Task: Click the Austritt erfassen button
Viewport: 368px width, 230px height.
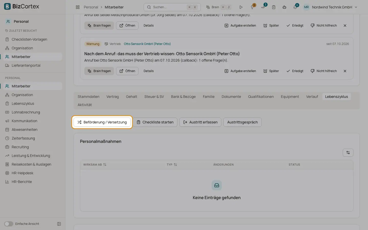Action: (x=200, y=122)
